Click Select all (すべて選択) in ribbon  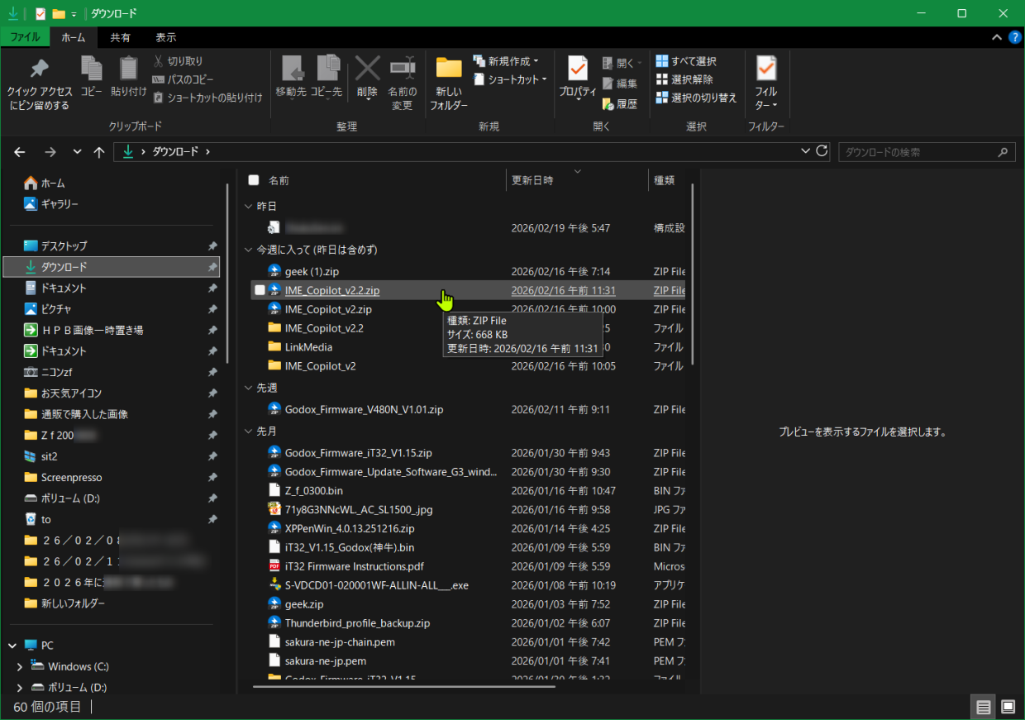tap(685, 61)
